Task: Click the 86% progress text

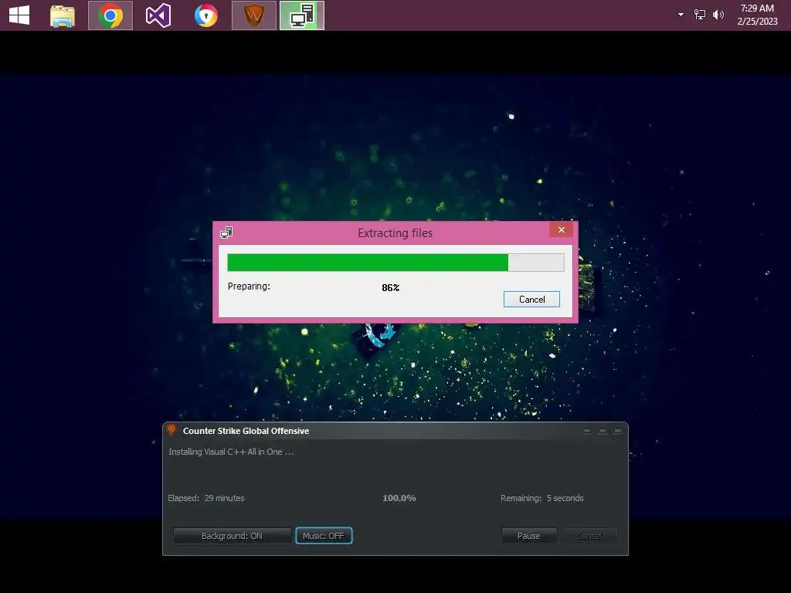Action: point(390,287)
